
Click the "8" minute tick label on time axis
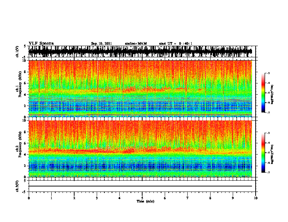[210, 198]
